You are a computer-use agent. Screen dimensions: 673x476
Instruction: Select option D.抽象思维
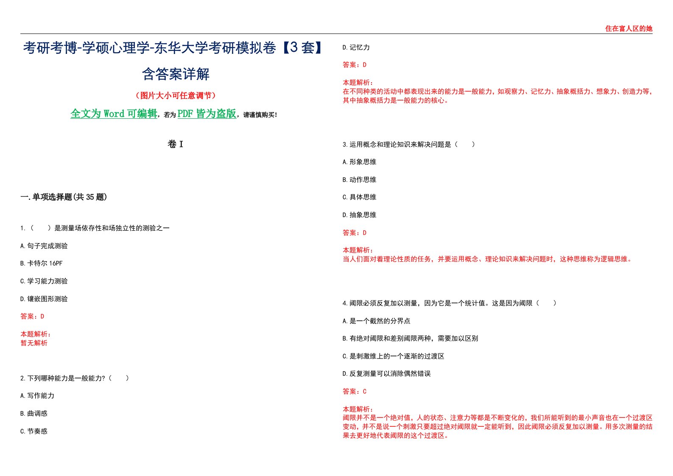click(x=360, y=215)
